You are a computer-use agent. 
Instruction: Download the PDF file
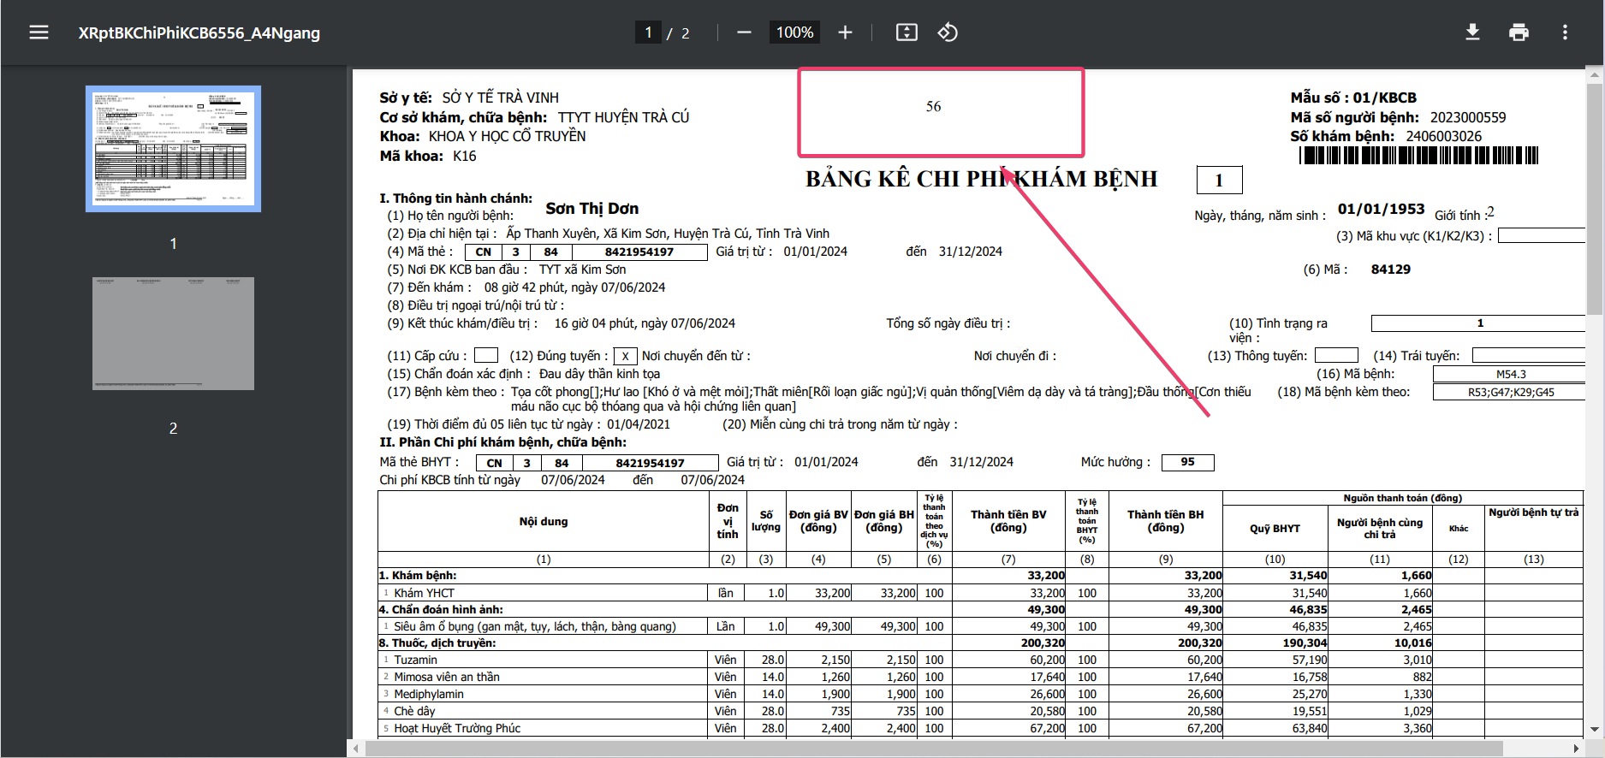pos(1472,33)
